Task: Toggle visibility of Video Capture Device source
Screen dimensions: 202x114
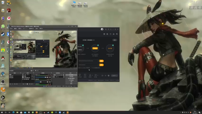Action: [32, 78]
